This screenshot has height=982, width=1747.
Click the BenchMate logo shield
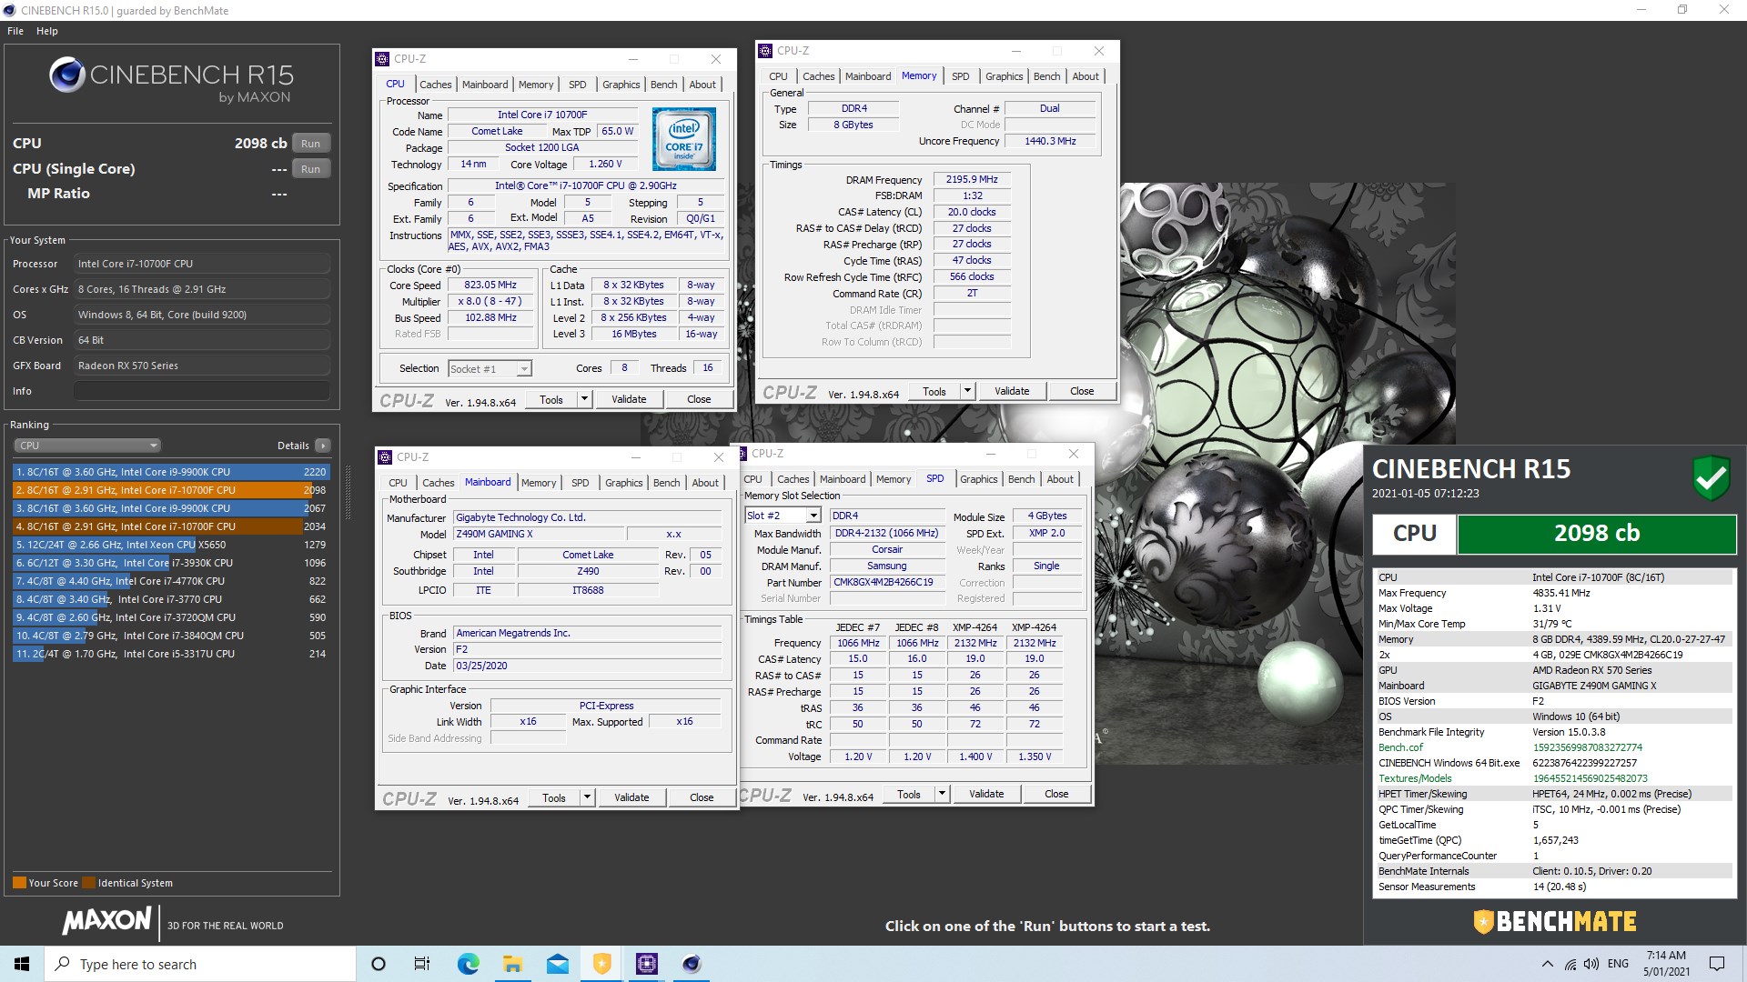[1483, 922]
